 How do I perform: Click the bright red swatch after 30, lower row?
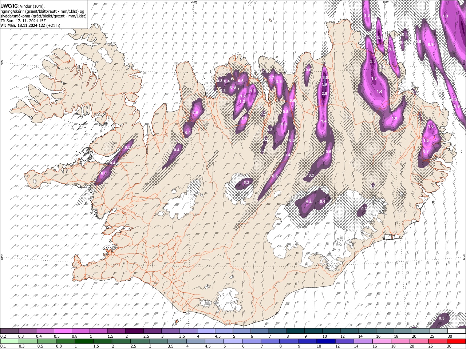[456, 341]
